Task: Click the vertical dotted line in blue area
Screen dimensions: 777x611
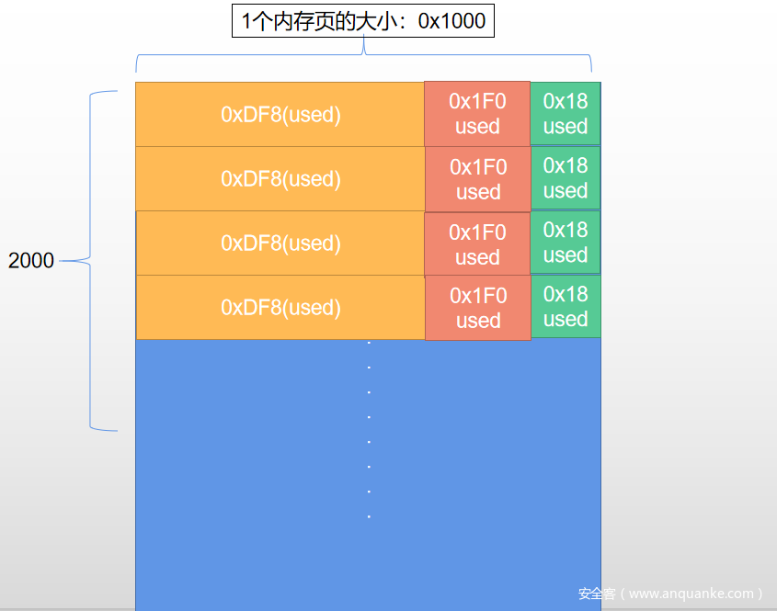Action: point(369,429)
